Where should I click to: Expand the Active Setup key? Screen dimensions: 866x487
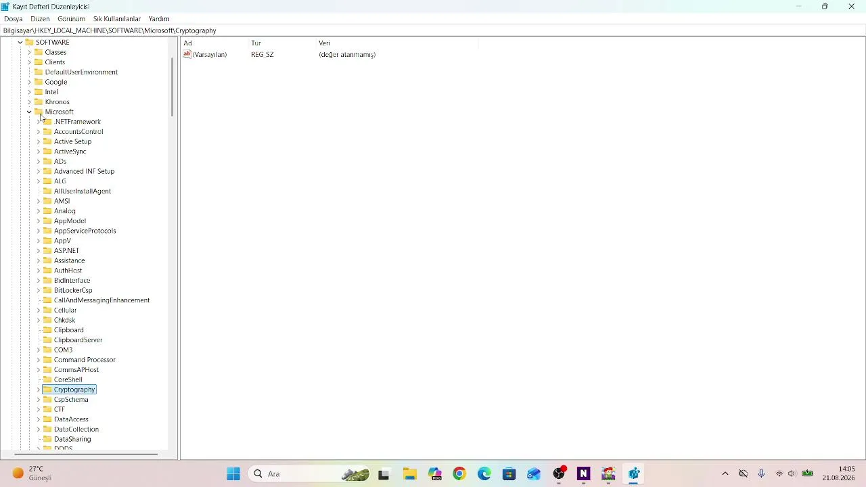39,141
